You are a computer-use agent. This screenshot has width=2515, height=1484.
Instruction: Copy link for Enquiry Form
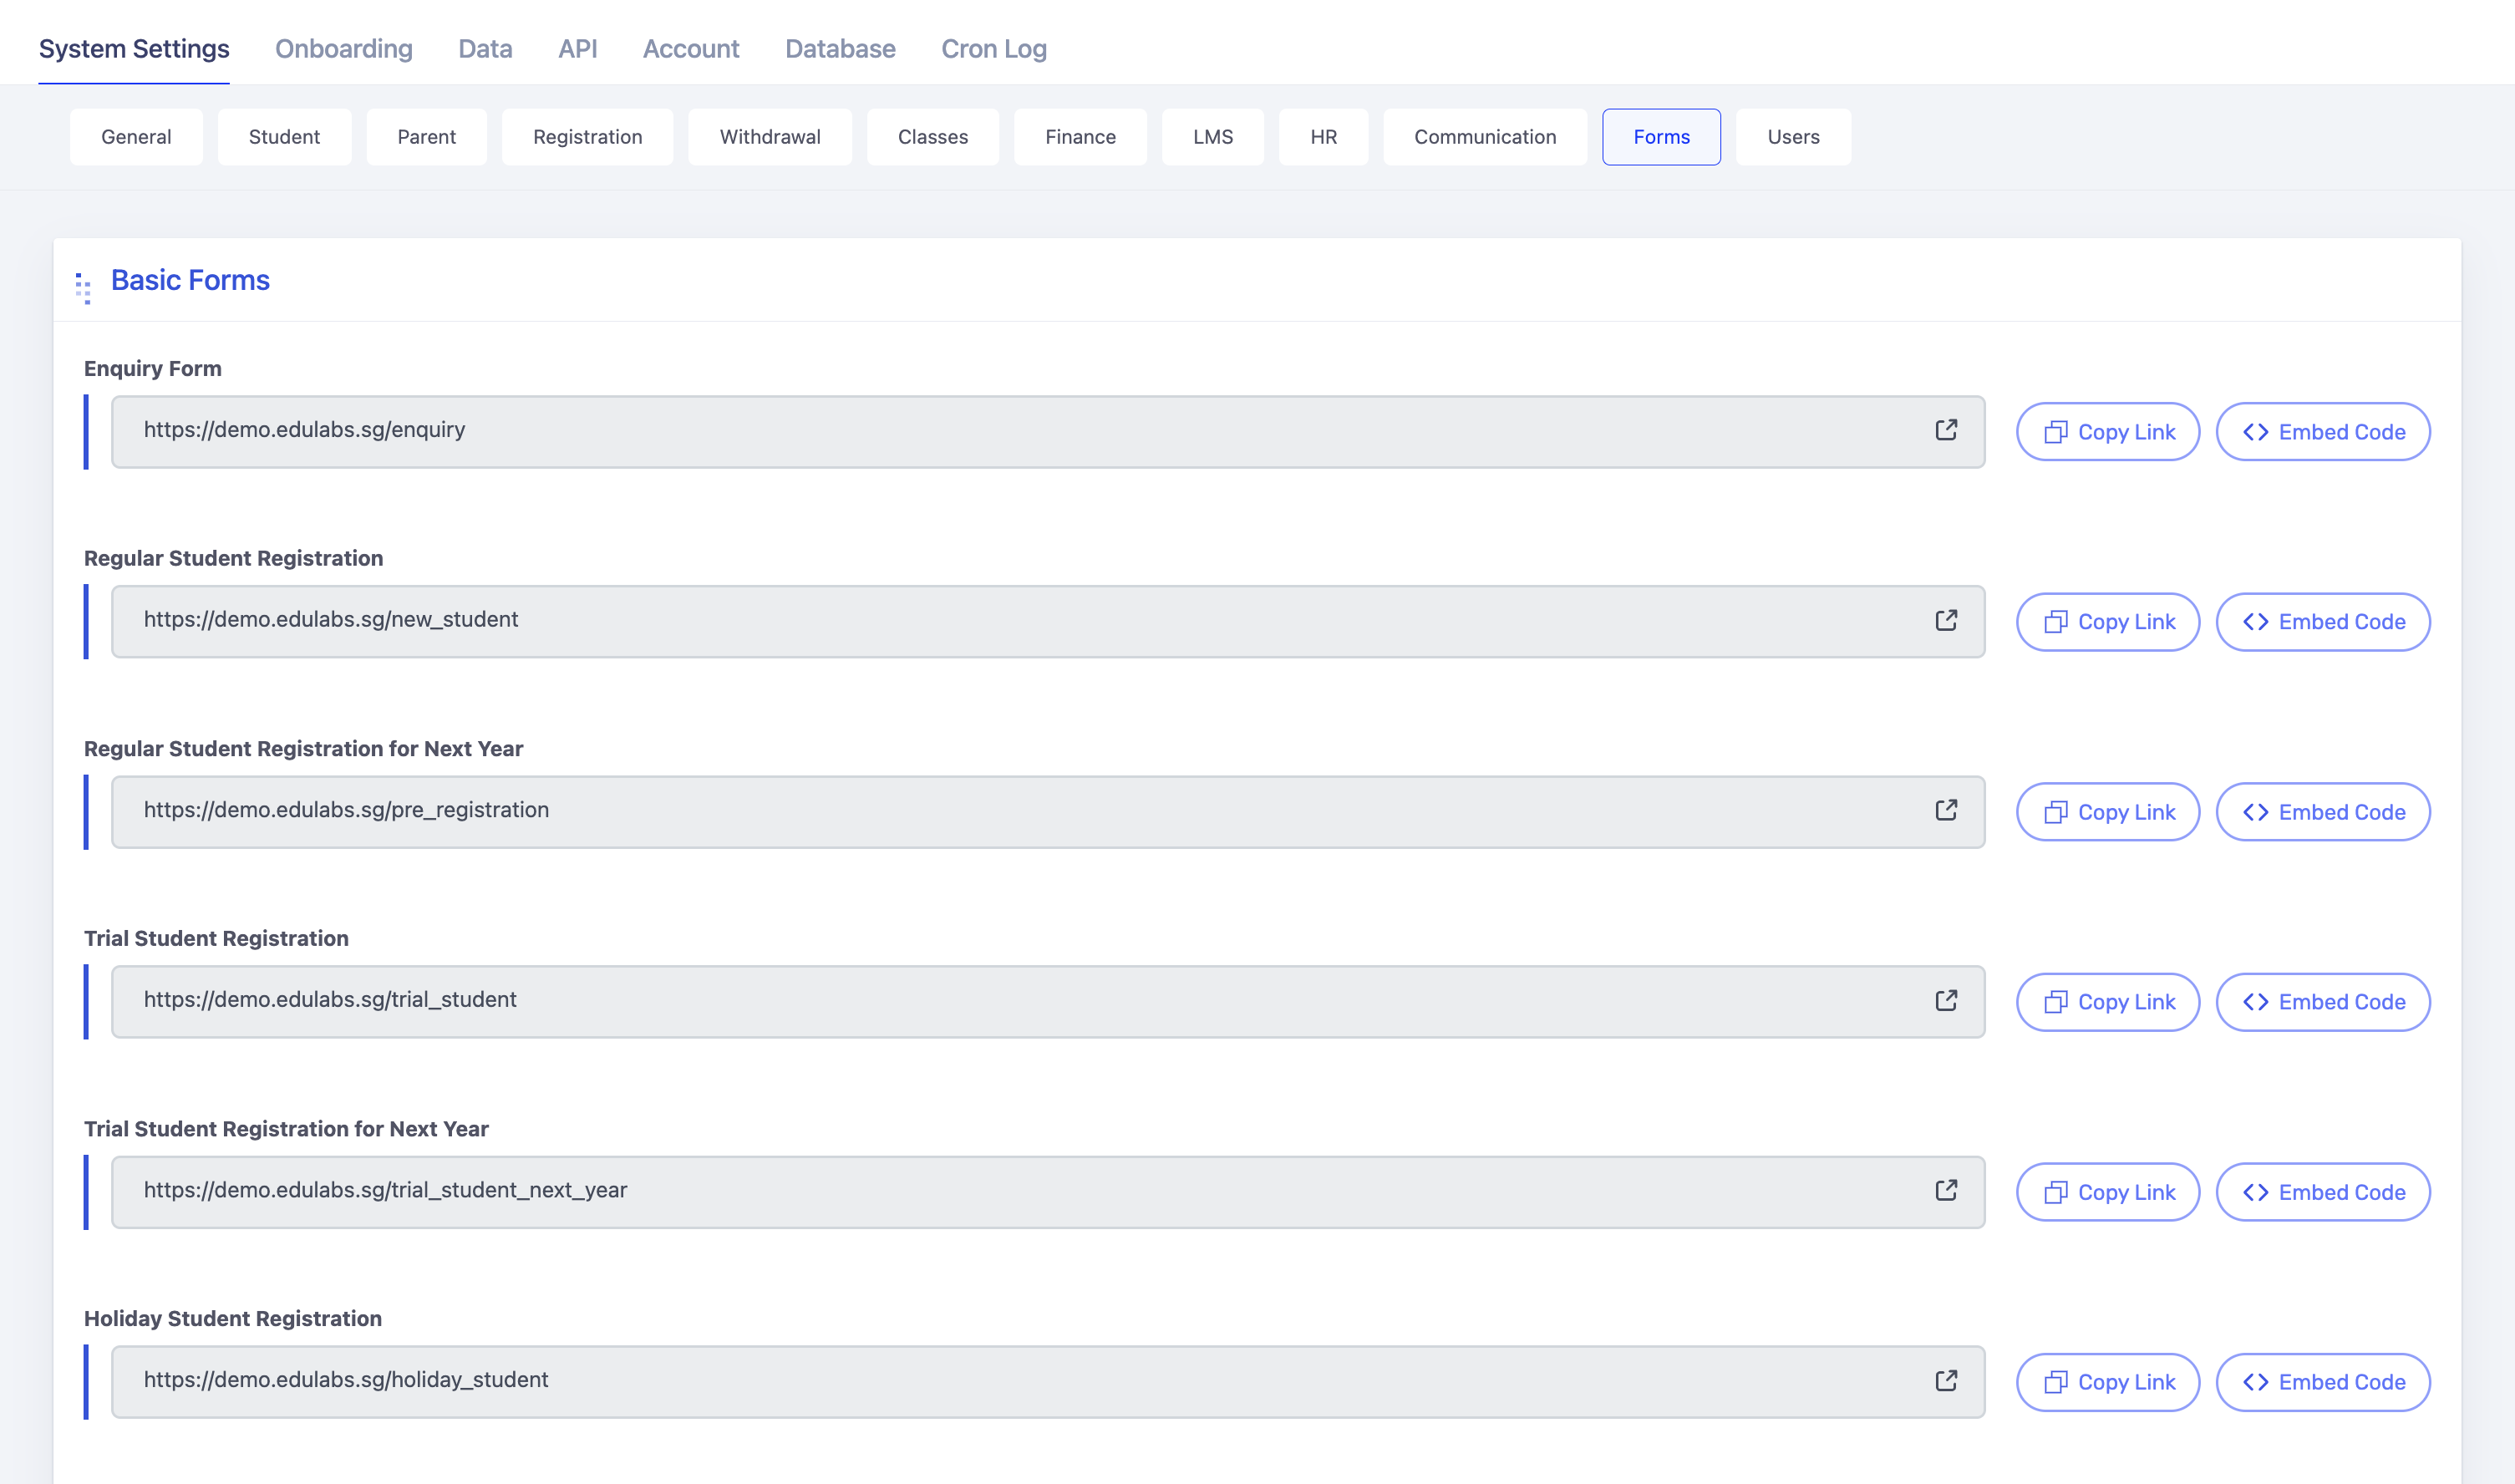click(2107, 432)
